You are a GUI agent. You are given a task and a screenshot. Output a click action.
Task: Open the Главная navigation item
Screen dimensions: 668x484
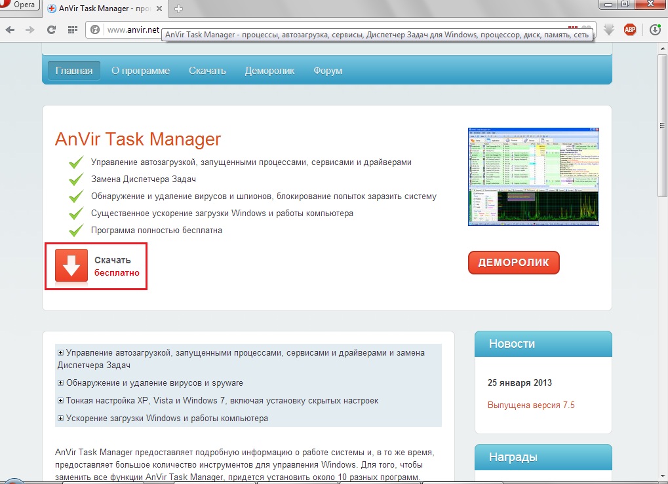pos(74,71)
